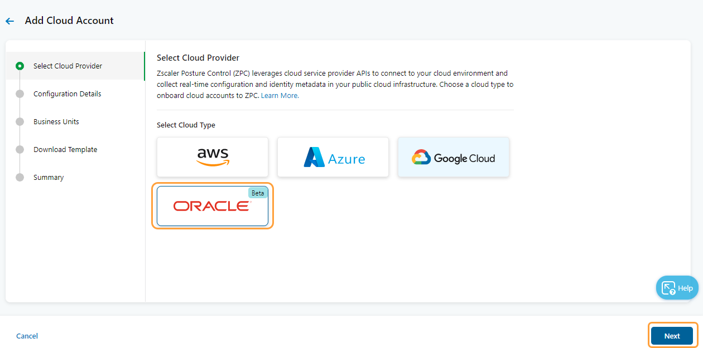This screenshot has height=348, width=703.
Task: Select the Google Cloud provider card
Action: (x=453, y=157)
